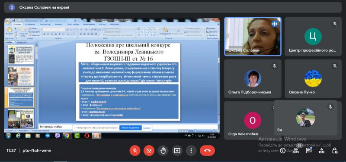Viewport: 346px width, 162px height.
Task: Click muted mic icon on Ольга Підборочинська tile
Action: (x=275, y=66)
